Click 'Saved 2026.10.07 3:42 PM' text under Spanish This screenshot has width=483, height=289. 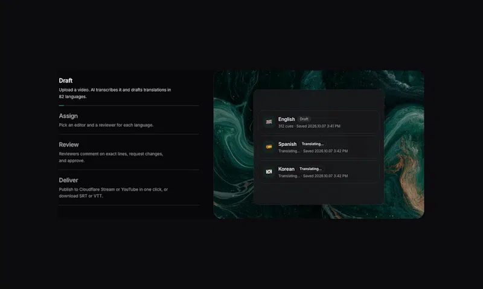(x=325, y=151)
